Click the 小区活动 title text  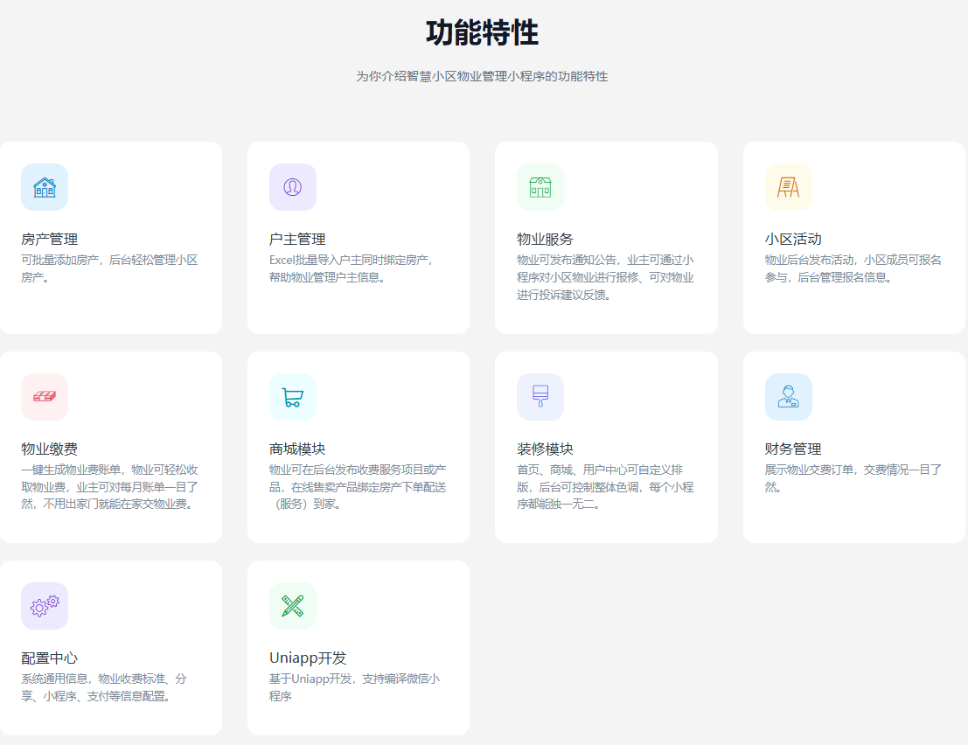tap(793, 239)
